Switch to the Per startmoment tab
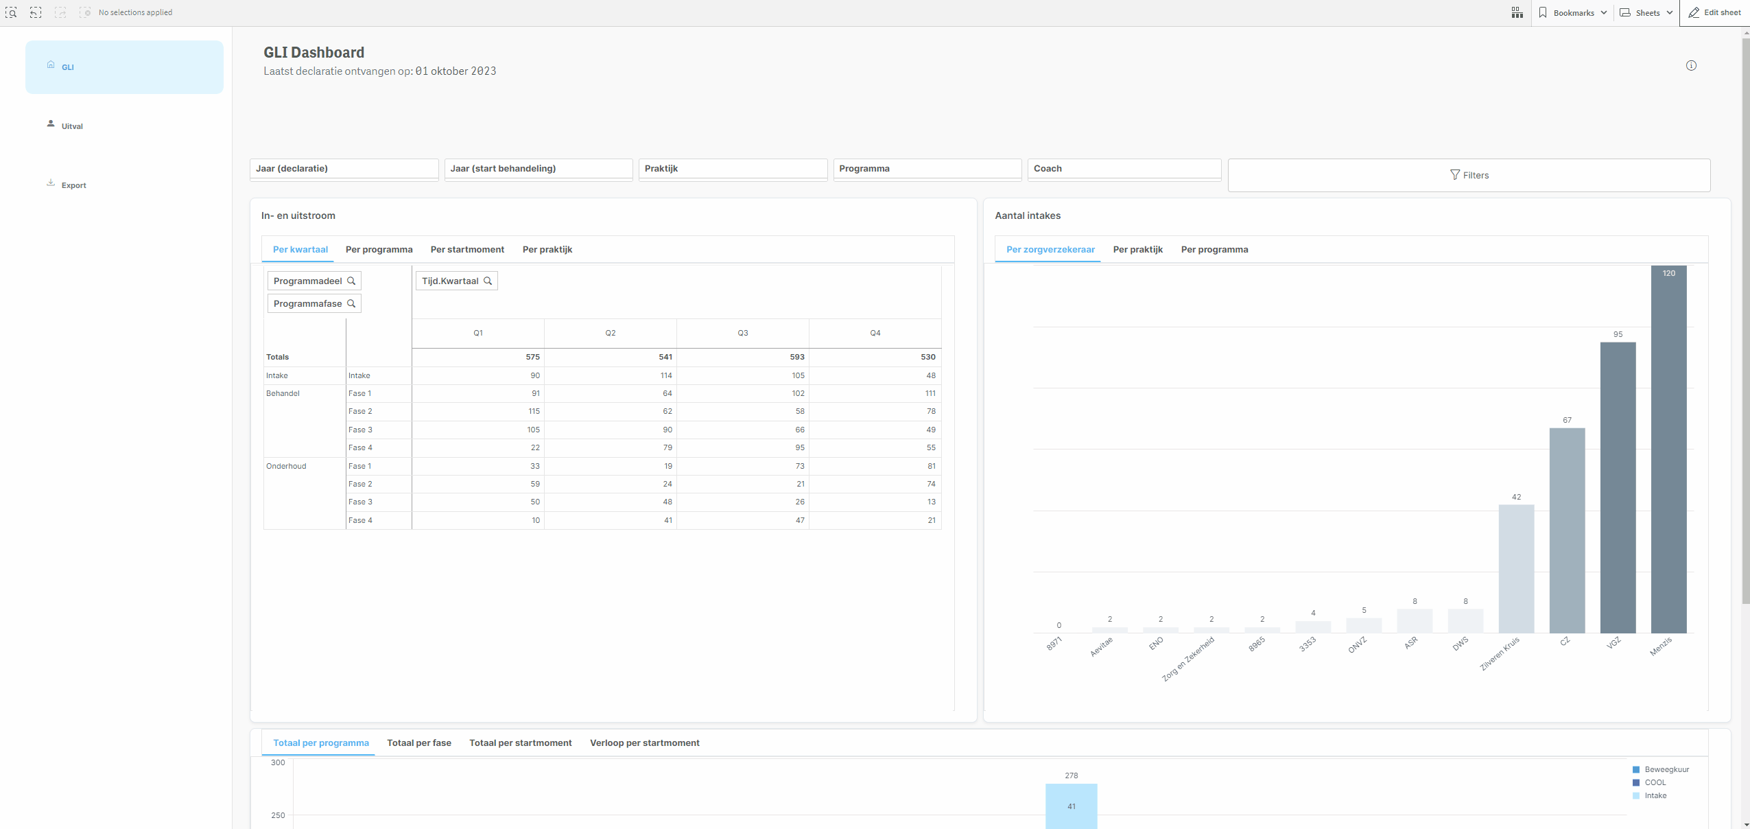This screenshot has height=829, width=1750. [x=467, y=249]
